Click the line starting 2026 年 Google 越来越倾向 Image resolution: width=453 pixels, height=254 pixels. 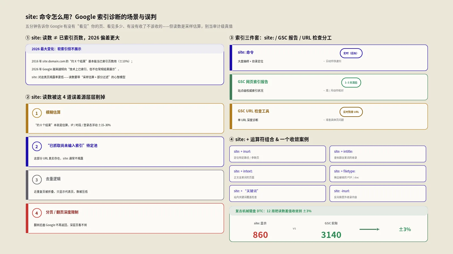[76, 69]
